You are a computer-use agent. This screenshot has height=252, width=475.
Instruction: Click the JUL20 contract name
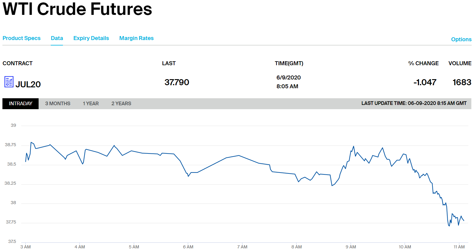(28, 84)
